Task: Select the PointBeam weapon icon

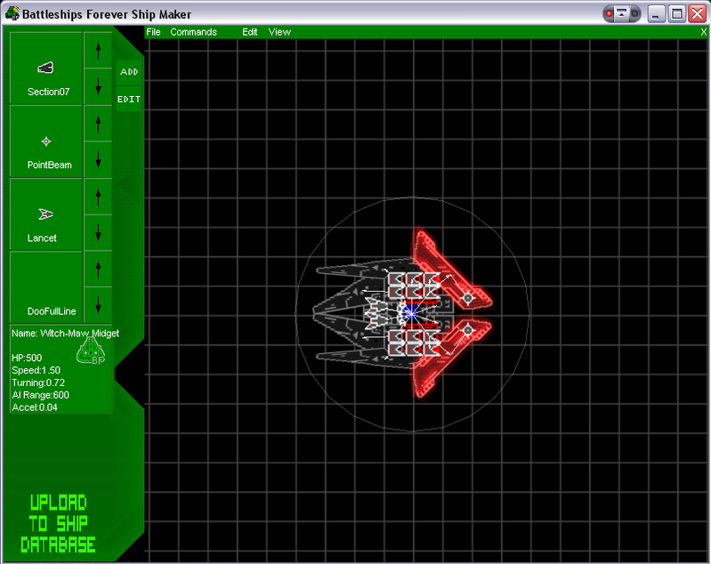Action: (x=45, y=141)
